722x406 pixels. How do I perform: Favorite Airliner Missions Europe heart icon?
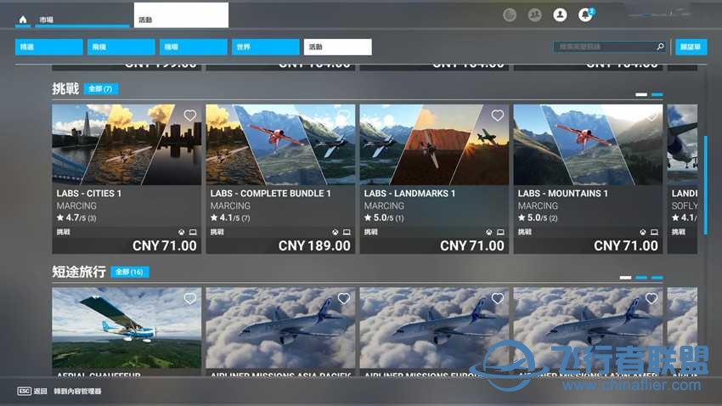point(497,298)
